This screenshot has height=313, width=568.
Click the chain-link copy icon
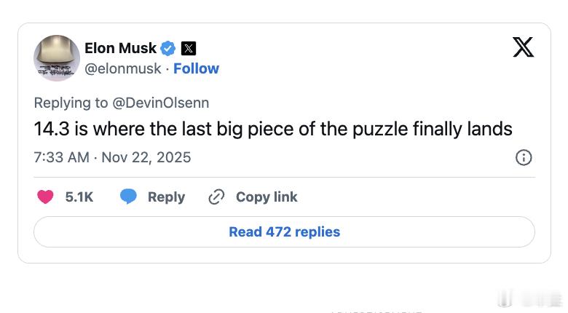216,197
